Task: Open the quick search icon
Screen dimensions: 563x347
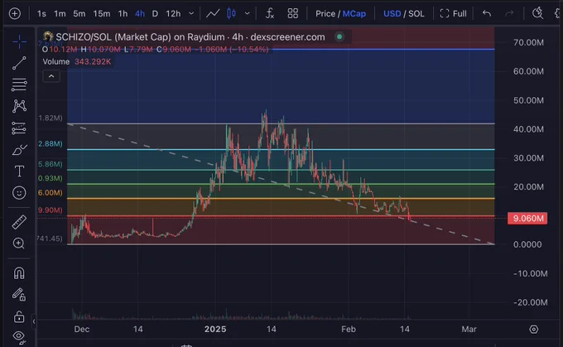Action: [537, 13]
